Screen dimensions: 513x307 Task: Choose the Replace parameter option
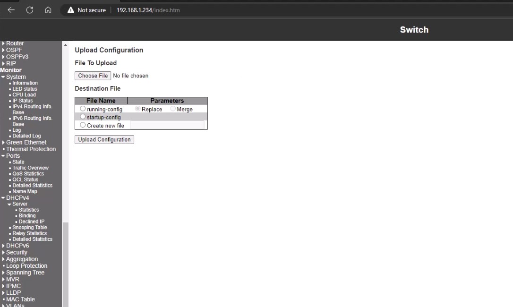(x=138, y=109)
